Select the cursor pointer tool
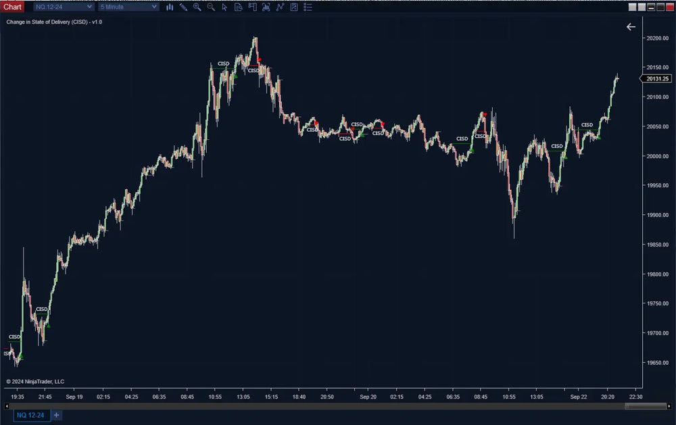Viewport: 676px width, 425px height. click(225, 7)
